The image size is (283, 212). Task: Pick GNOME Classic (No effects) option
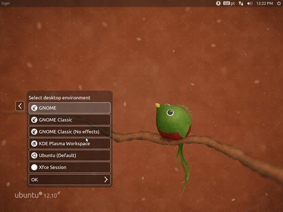coord(70,132)
